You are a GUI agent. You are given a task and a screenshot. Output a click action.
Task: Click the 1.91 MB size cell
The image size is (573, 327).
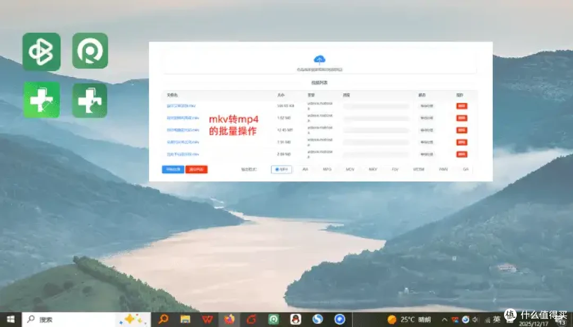(x=284, y=142)
